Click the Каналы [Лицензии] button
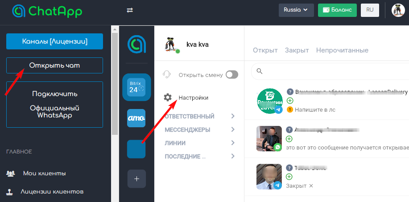This screenshot has height=202, width=409. 55,41
